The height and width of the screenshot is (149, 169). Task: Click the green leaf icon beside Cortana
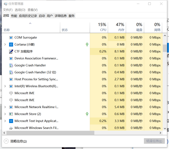coord(87,44)
